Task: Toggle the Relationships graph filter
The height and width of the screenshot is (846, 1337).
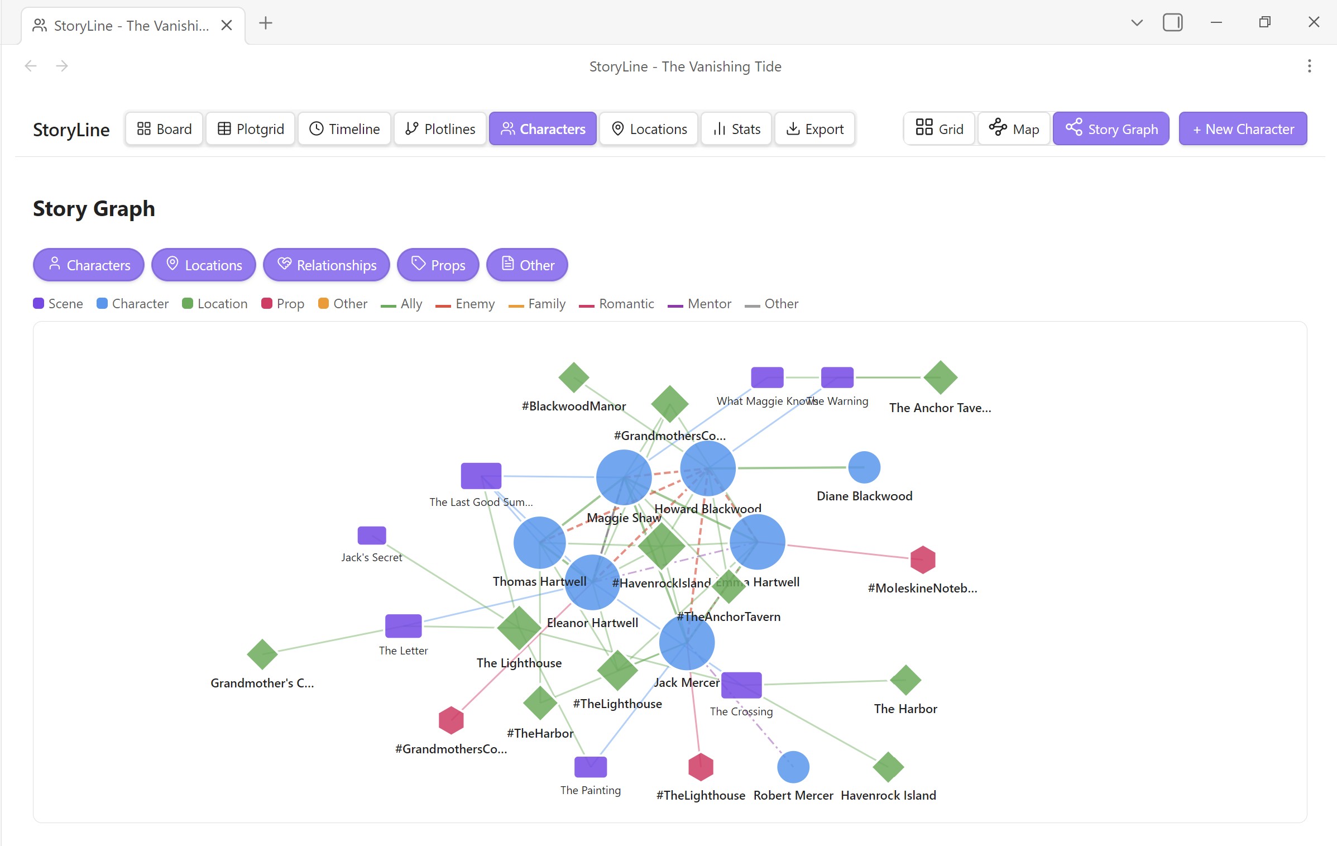Action: (327, 265)
